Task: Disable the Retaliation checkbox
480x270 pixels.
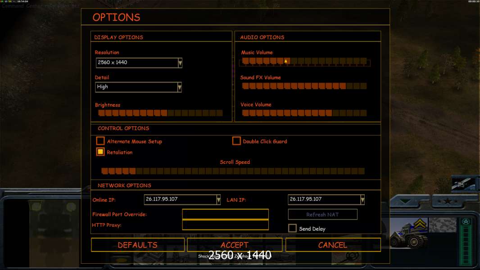Action: coord(100,152)
